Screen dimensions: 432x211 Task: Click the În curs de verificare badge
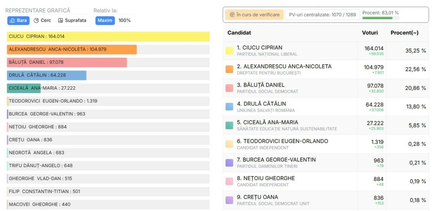[x=254, y=15]
